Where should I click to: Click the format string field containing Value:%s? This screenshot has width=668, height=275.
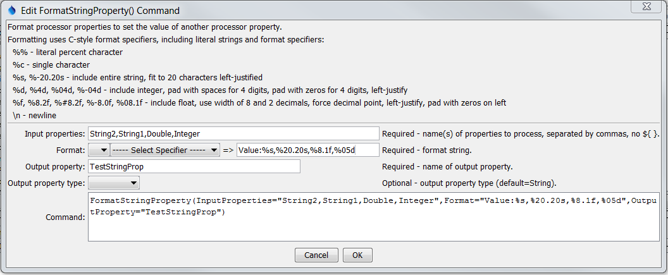coord(307,150)
